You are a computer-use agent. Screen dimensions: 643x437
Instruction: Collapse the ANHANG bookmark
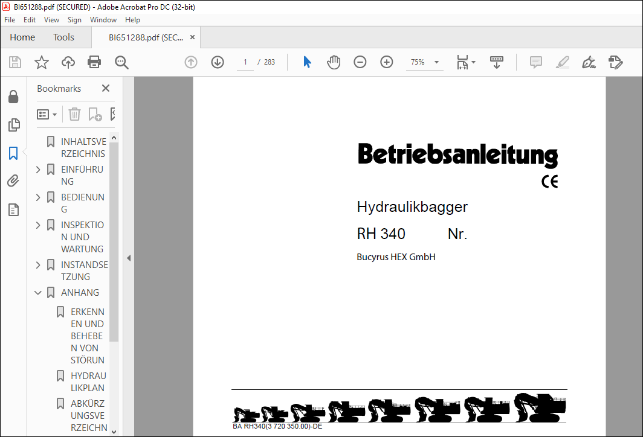(38, 293)
